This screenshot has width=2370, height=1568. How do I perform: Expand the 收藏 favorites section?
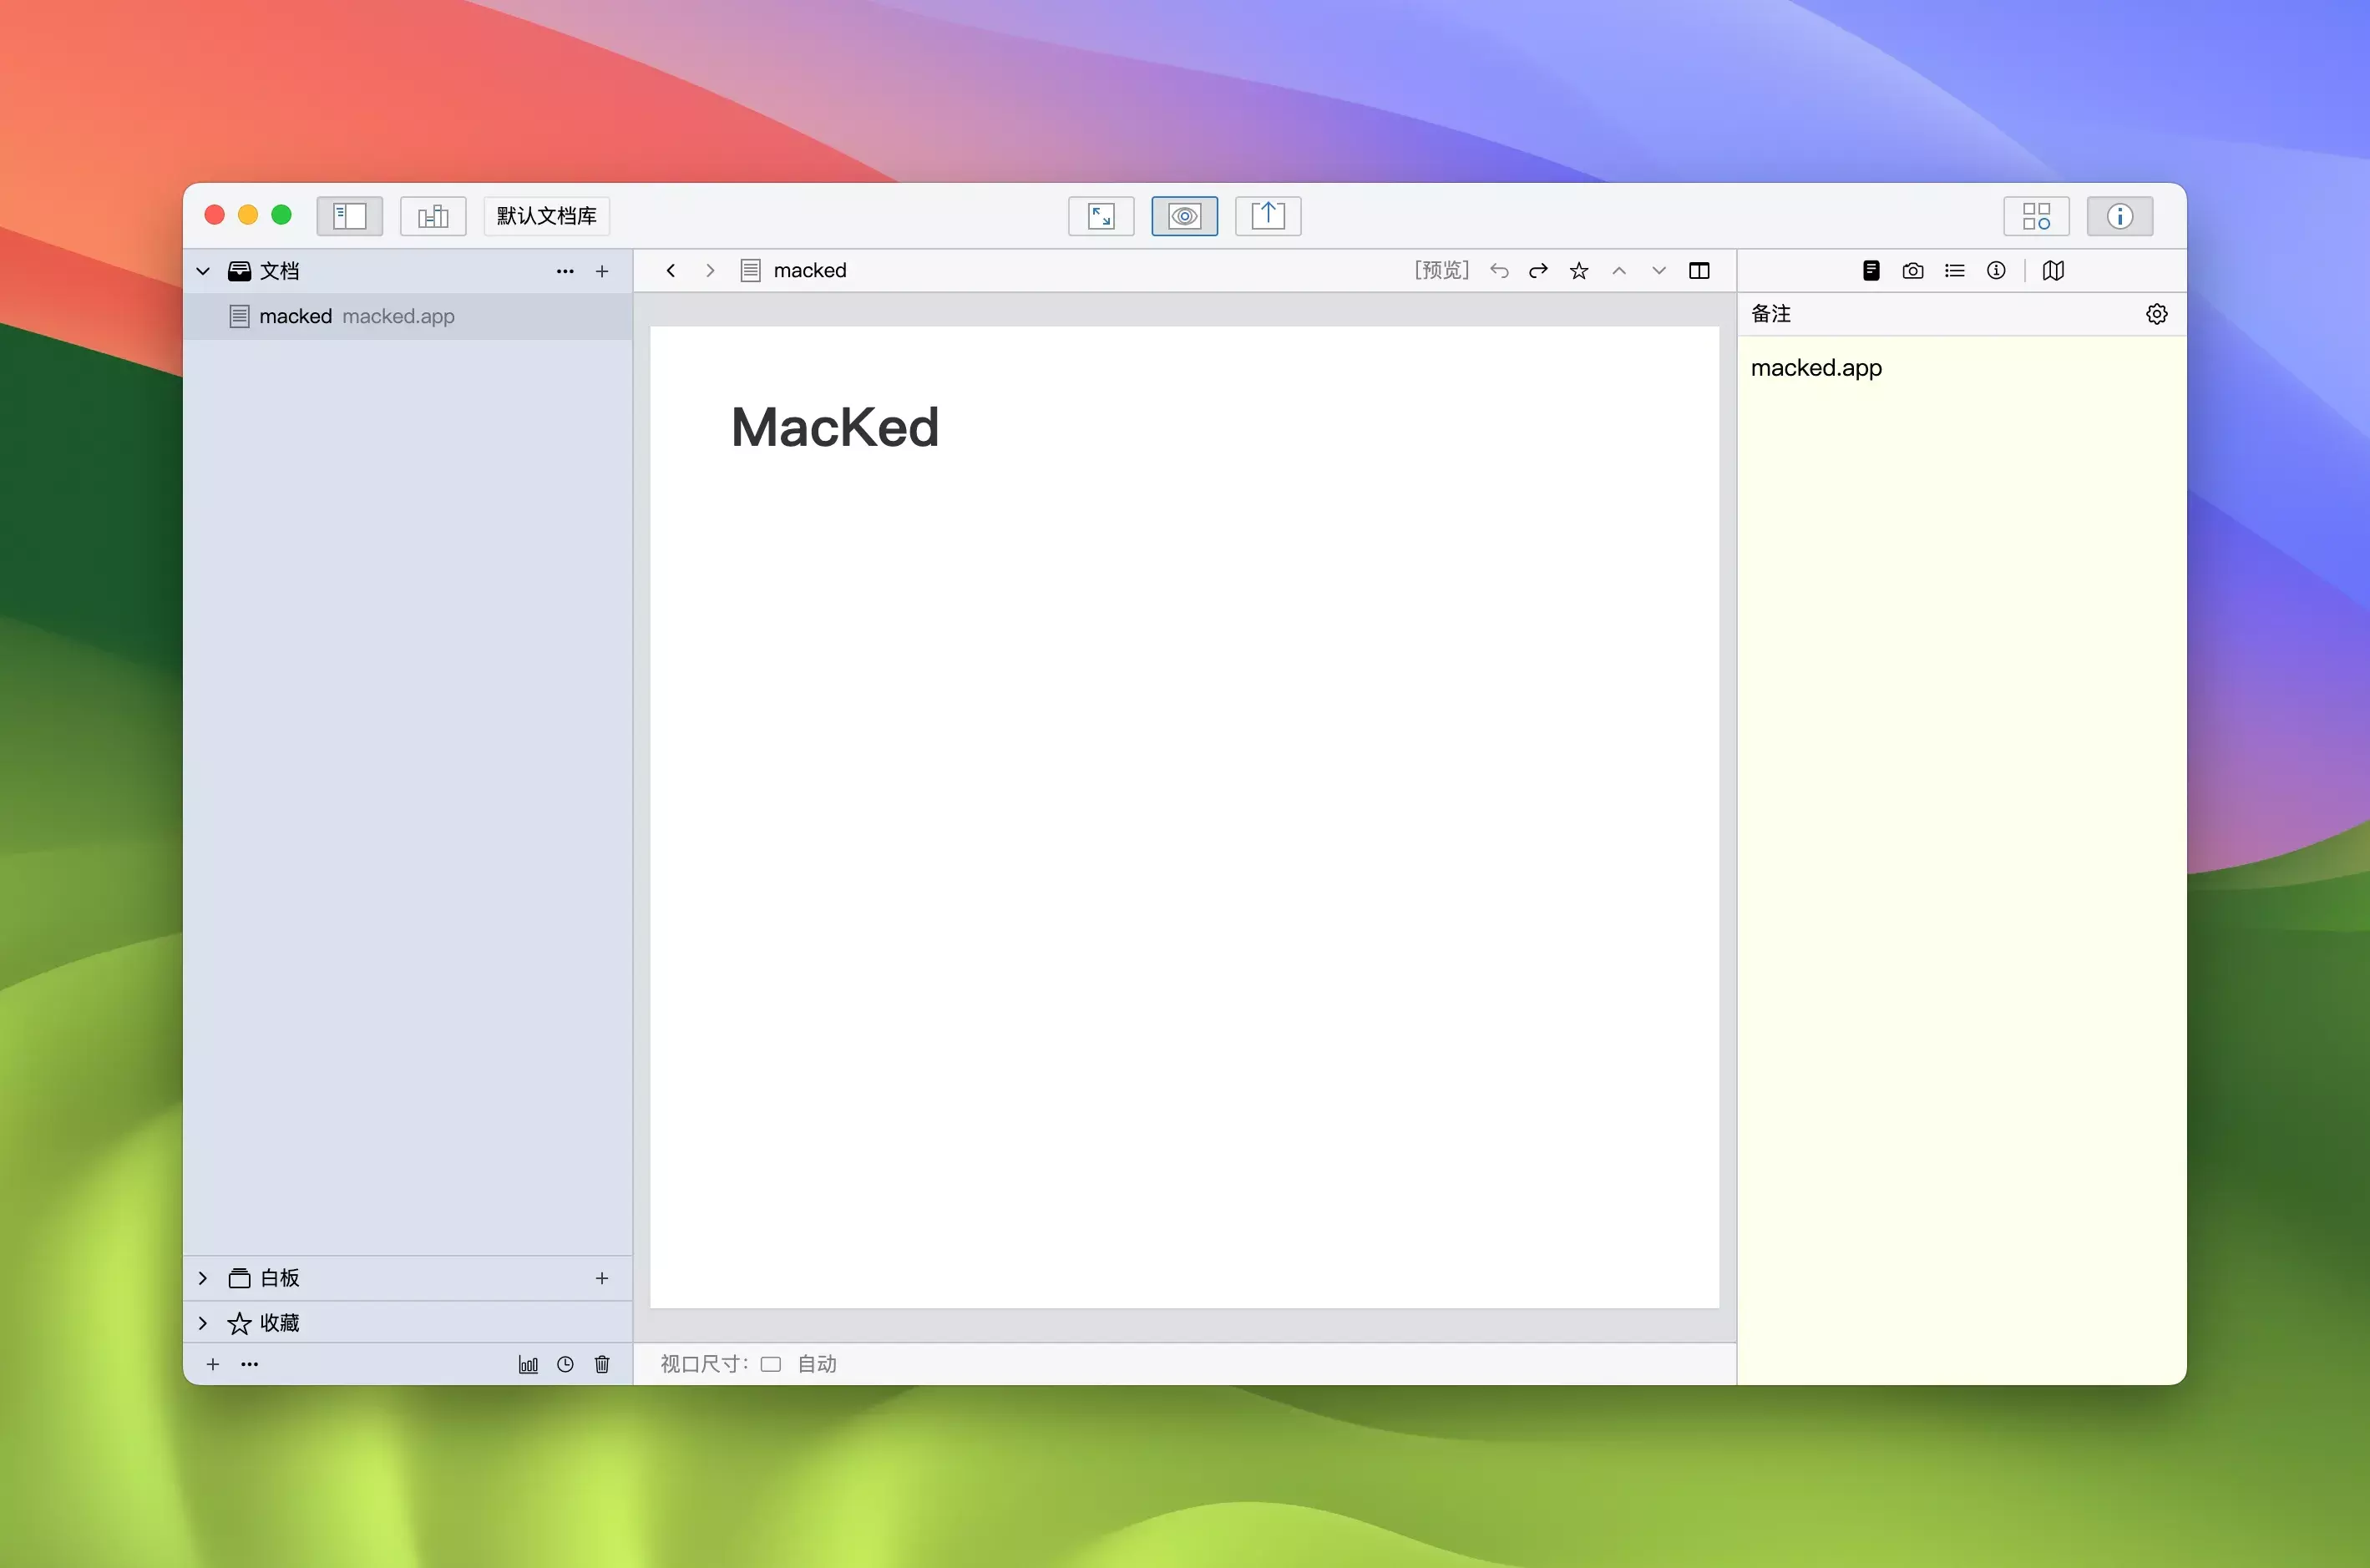pyautogui.click(x=203, y=1323)
